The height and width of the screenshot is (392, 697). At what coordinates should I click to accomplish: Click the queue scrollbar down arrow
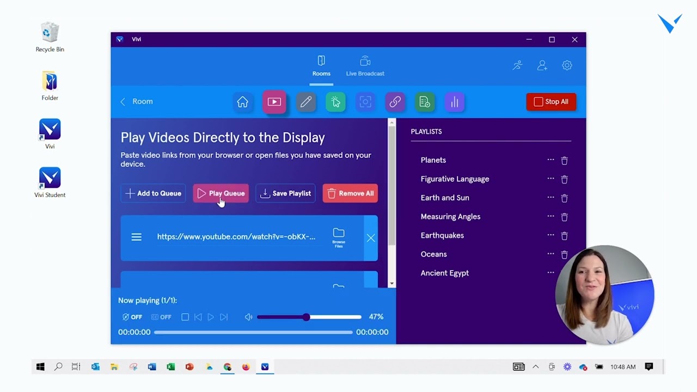(x=392, y=284)
